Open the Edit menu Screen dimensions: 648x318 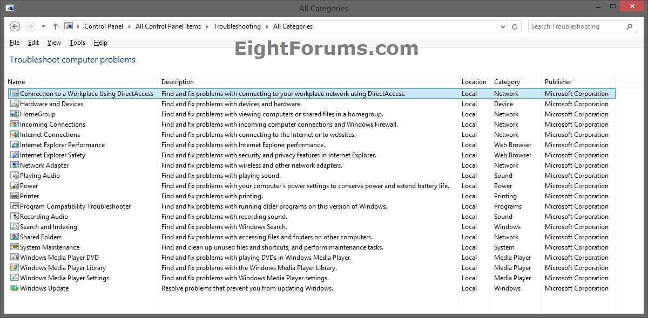[x=33, y=43]
